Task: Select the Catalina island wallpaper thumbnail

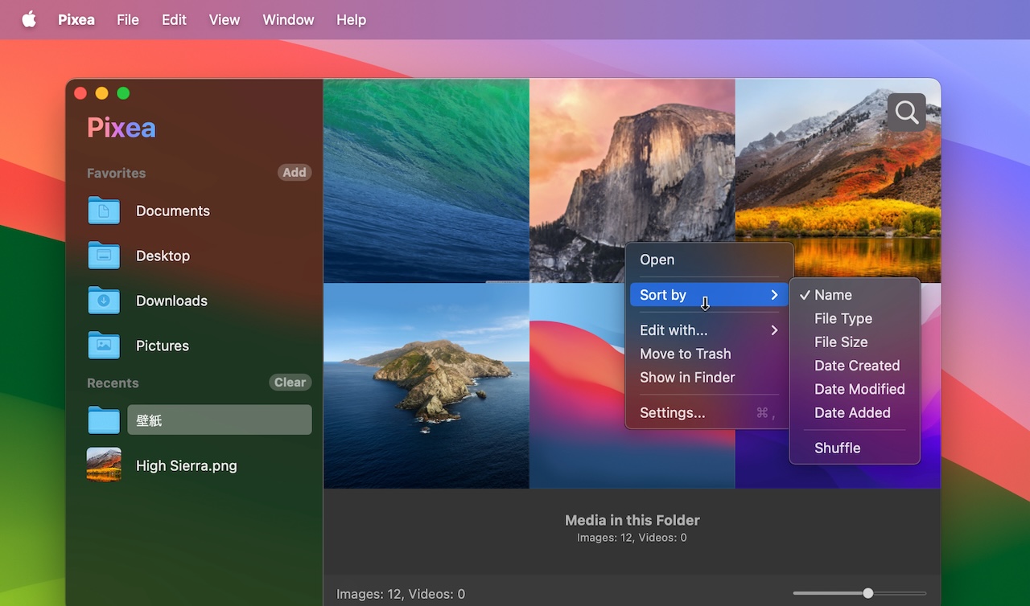Action: click(426, 386)
